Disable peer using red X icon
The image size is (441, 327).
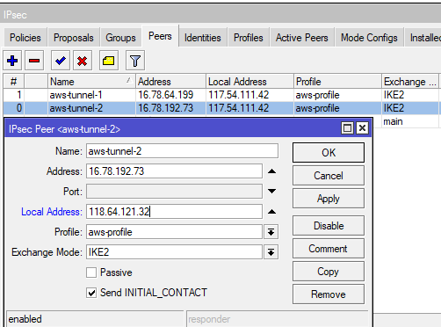(83, 61)
